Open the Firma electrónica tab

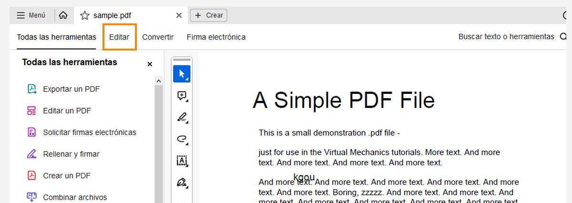[216, 37]
